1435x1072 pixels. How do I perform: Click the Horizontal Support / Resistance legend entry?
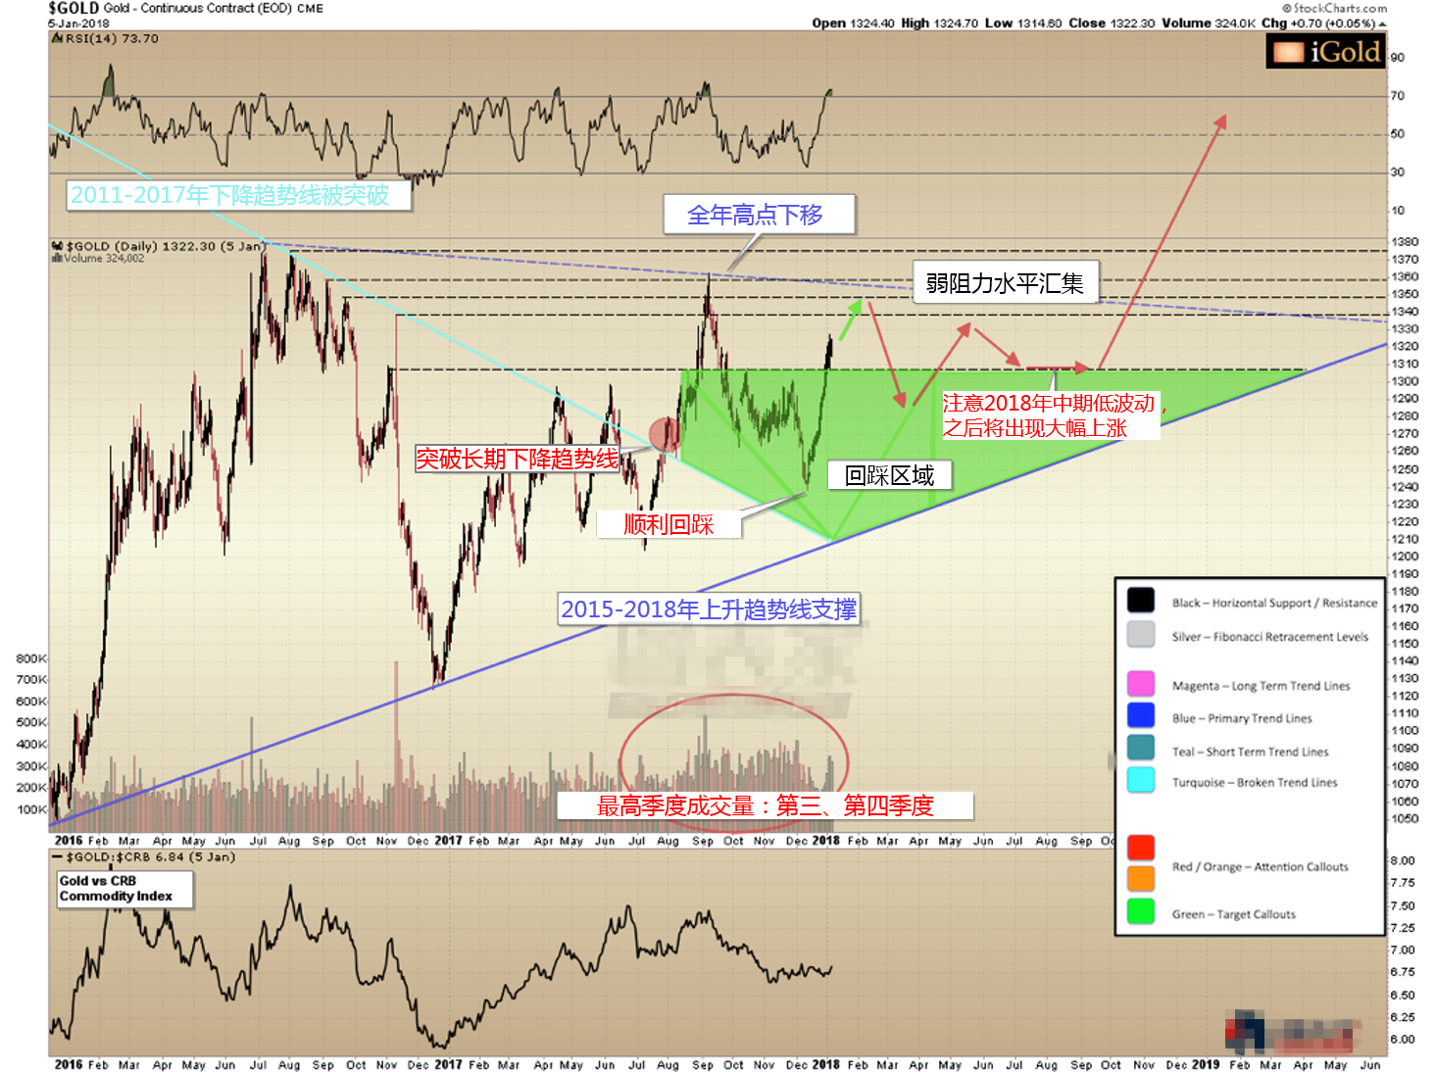[1274, 603]
